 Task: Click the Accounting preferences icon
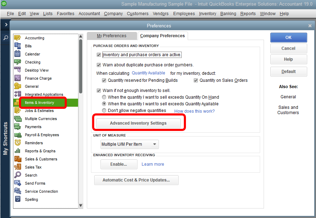pos(18,38)
